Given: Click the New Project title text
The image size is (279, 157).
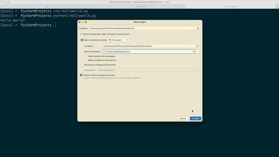Looking at the screenshot, I should pos(140,22).
